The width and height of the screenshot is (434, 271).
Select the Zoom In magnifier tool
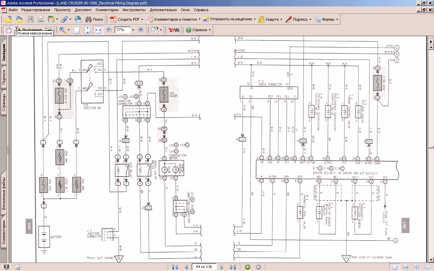click(62, 30)
